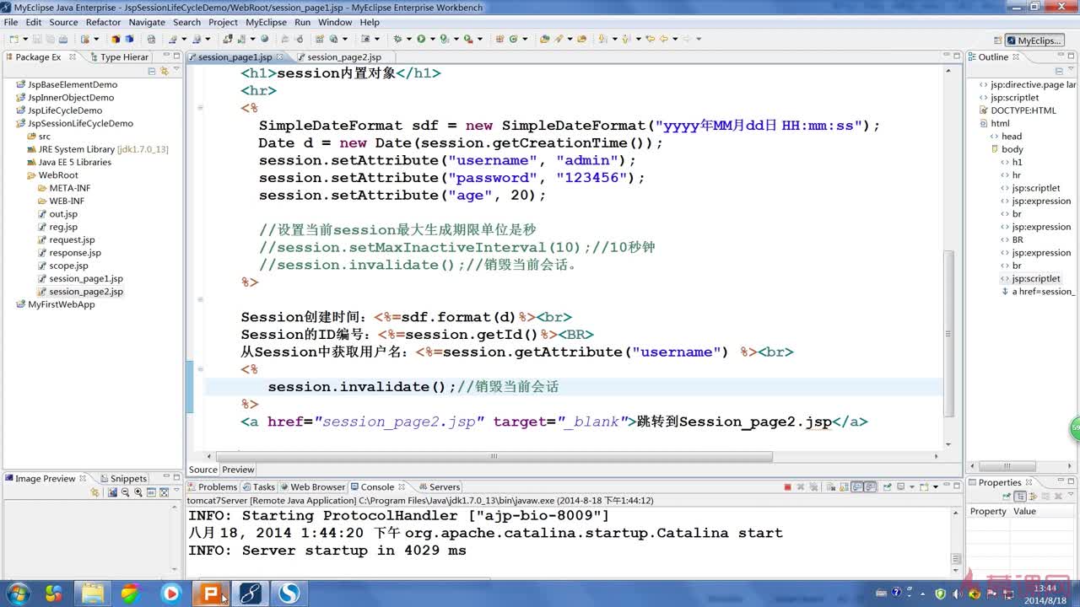Viewport: 1080px width, 607px height.
Task: Select session_page2.jsp in Package Explorer
Action: pos(85,292)
